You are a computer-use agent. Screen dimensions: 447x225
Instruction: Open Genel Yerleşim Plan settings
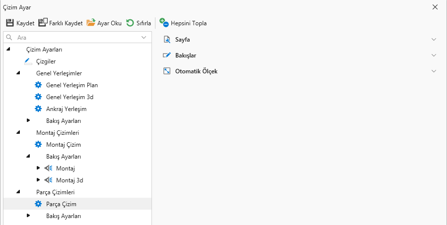tap(38, 85)
